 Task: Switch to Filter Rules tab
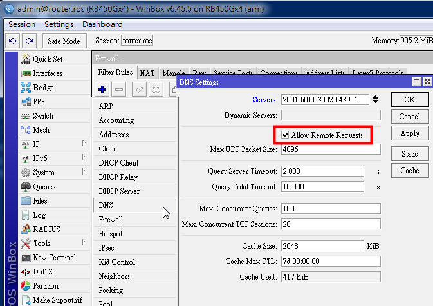(115, 72)
